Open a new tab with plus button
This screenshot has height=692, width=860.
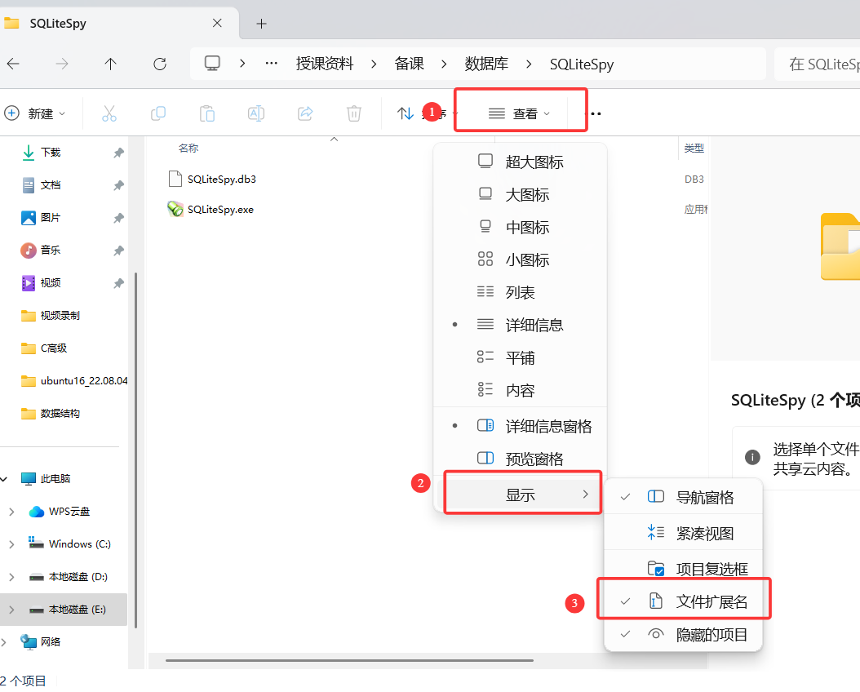pyautogui.click(x=262, y=24)
